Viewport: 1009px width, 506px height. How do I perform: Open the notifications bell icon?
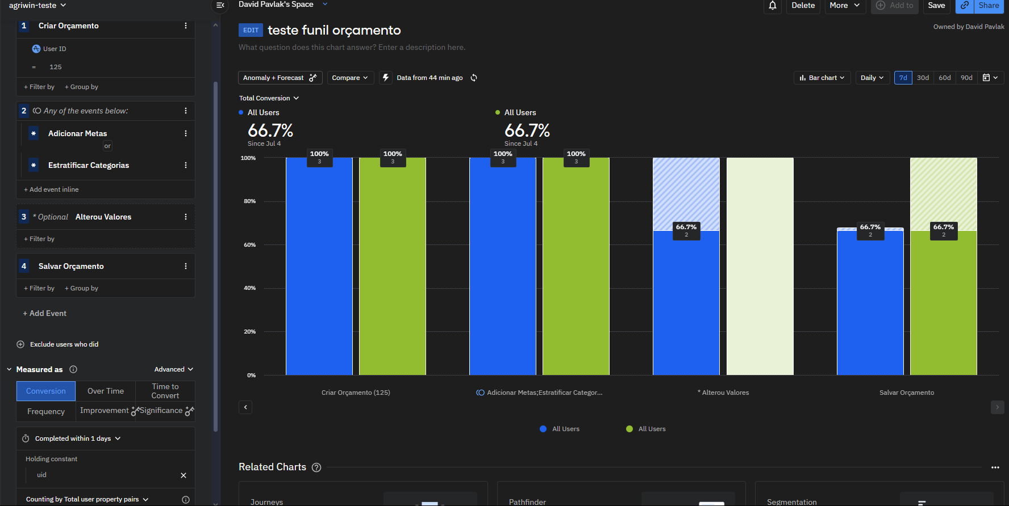pyautogui.click(x=772, y=6)
